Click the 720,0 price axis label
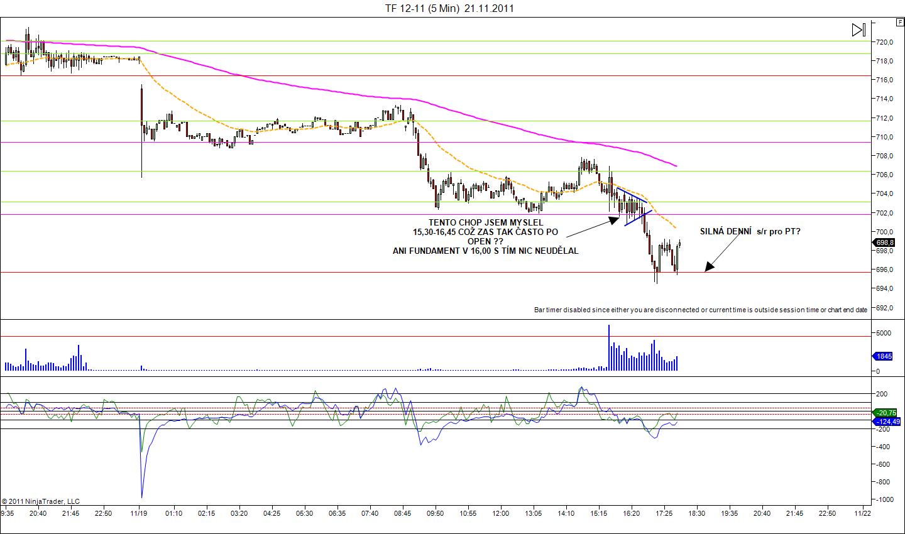 click(x=885, y=42)
